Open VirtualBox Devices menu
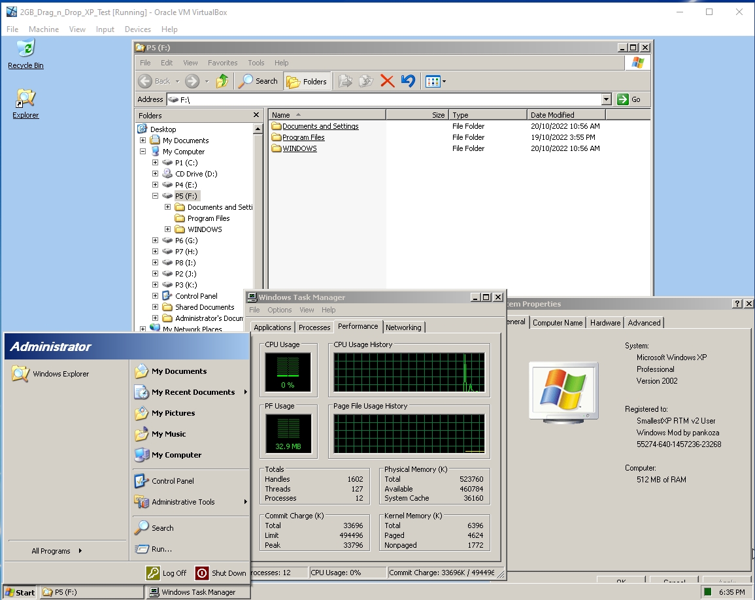The image size is (755, 600). (x=138, y=29)
